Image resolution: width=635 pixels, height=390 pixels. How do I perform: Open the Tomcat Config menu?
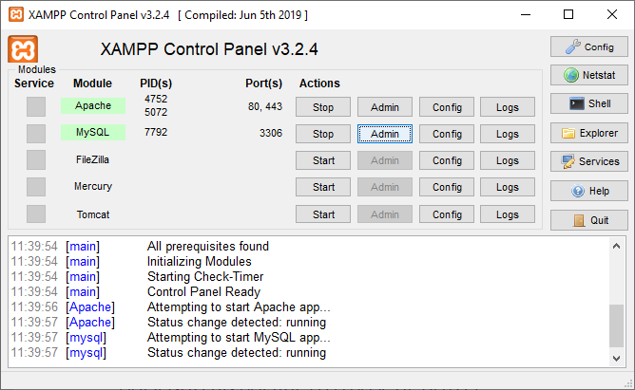point(447,214)
